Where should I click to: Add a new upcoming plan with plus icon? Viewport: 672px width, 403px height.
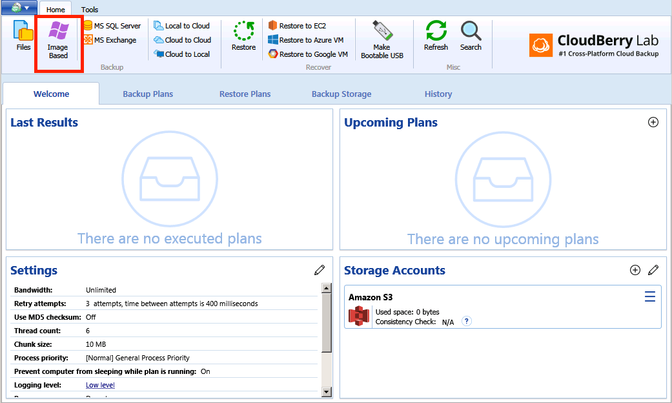(653, 122)
